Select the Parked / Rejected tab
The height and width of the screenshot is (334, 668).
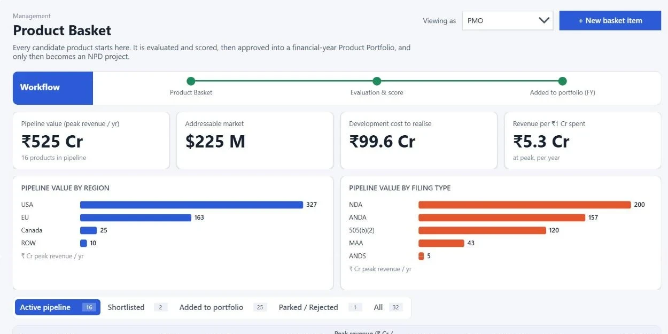point(320,307)
